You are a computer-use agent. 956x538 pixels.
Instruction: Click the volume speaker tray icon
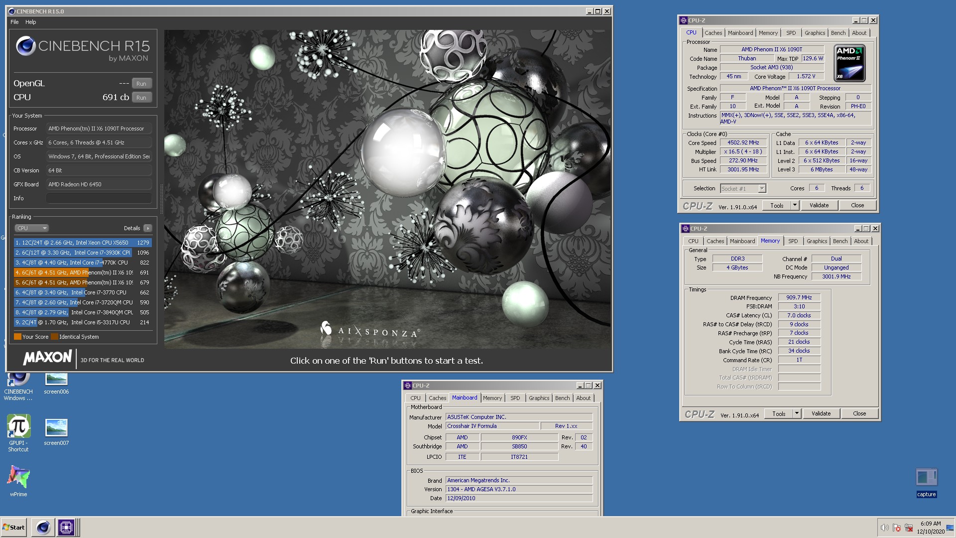[884, 528]
